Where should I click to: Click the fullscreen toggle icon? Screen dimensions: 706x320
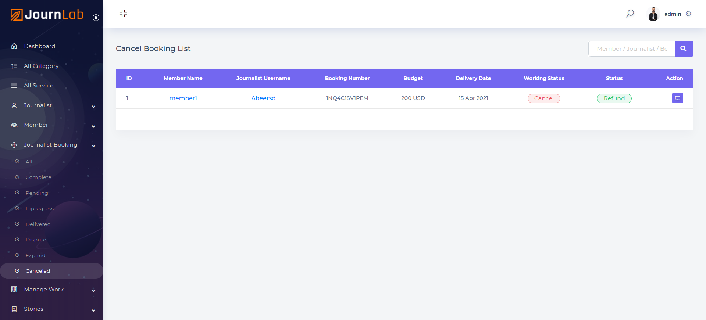point(123,14)
